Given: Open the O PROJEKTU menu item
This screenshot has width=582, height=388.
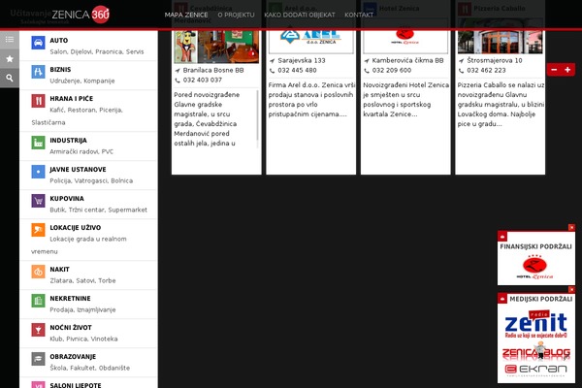Looking at the screenshot, I should pos(236,15).
